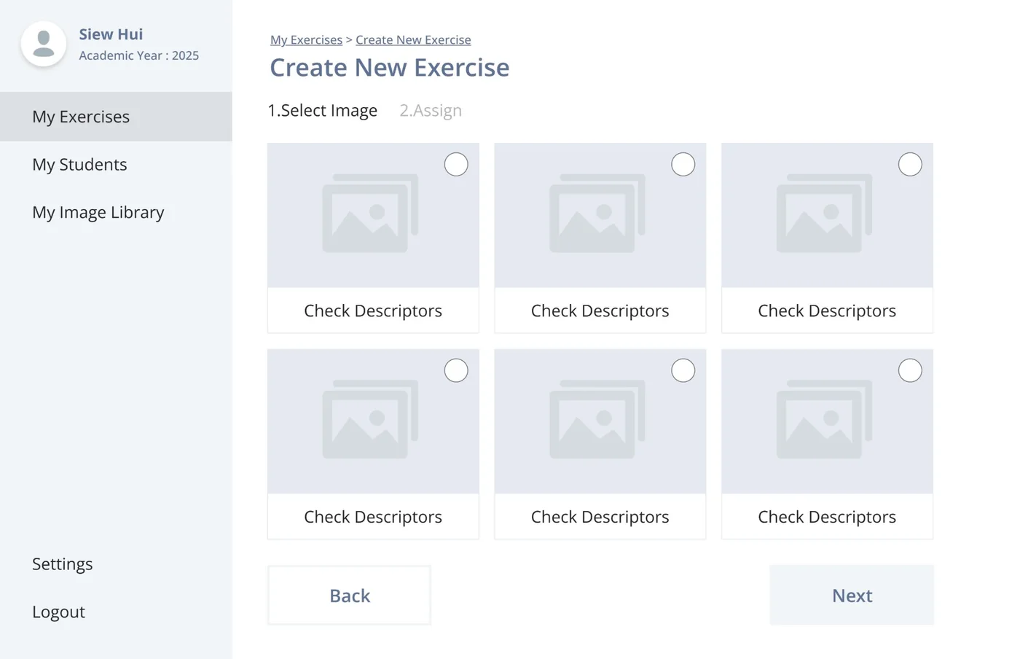1020x659 pixels.
Task: Open Check Descriptors under the top row's first image
Action: (373, 311)
